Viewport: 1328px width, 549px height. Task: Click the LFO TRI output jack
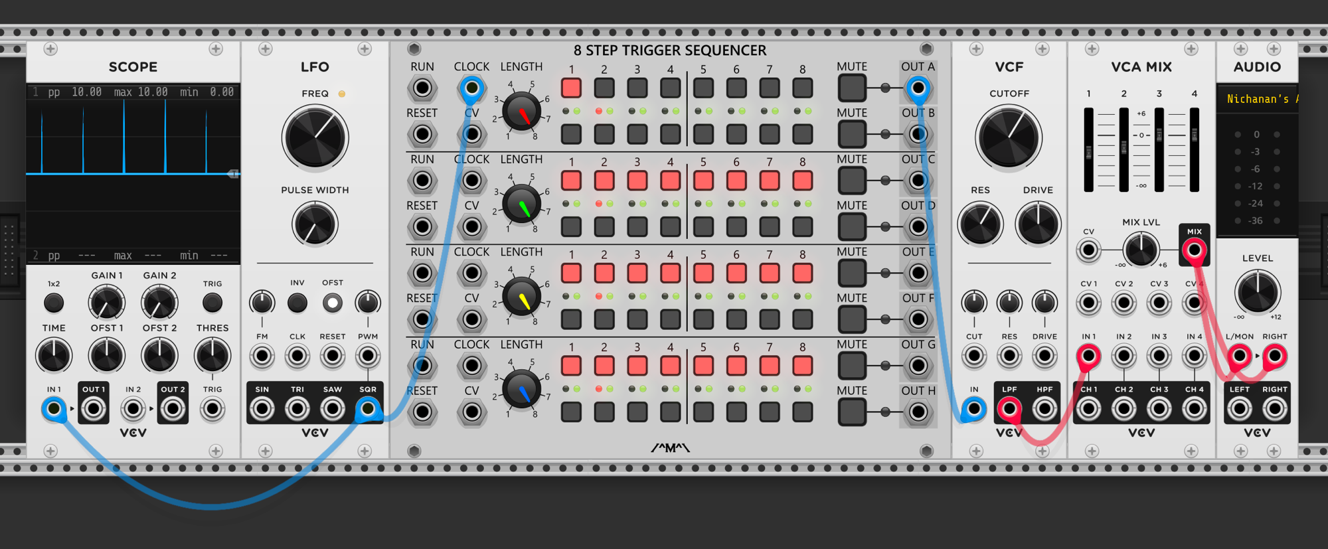point(297,409)
